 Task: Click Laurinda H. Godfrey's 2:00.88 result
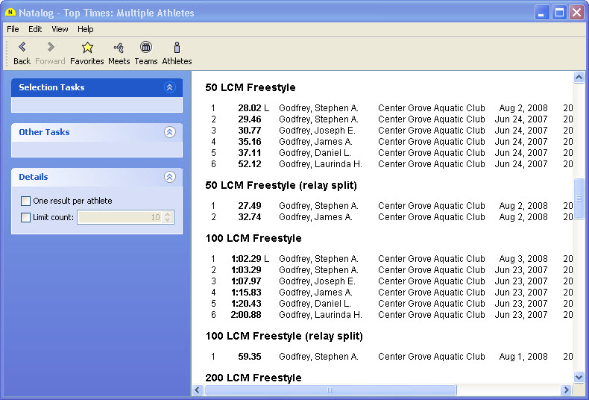245,315
